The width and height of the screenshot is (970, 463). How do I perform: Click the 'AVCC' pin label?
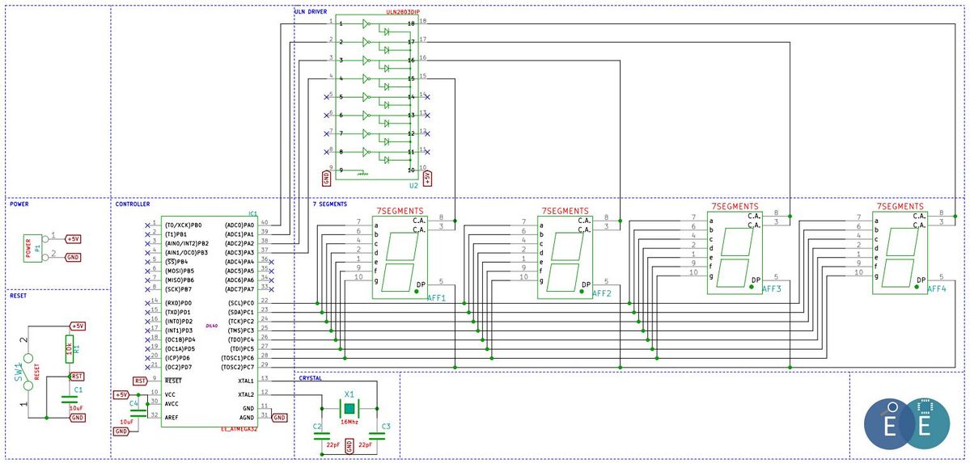click(172, 404)
